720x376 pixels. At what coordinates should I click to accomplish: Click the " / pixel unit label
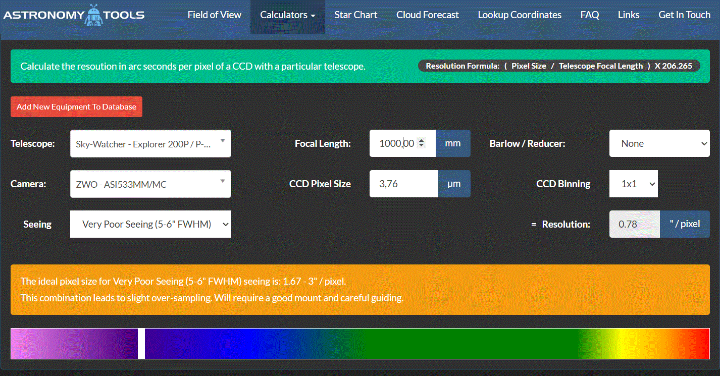coord(685,224)
